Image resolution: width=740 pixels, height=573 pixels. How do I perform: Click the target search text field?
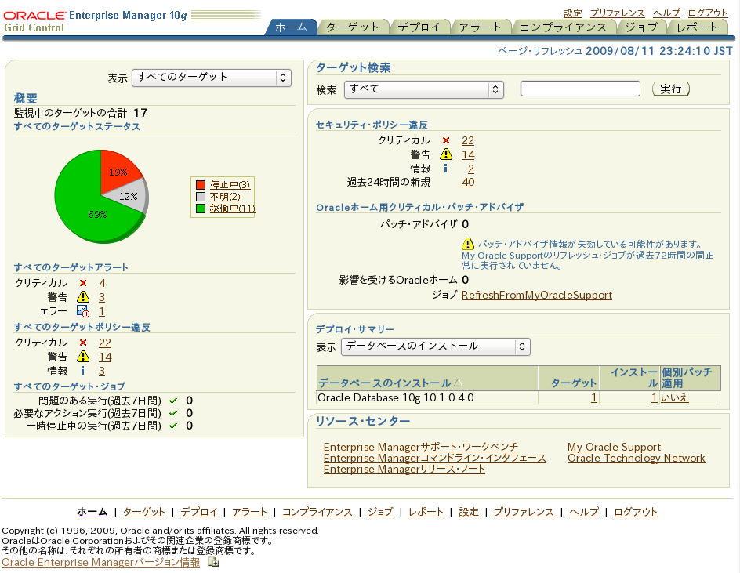tap(580, 89)
